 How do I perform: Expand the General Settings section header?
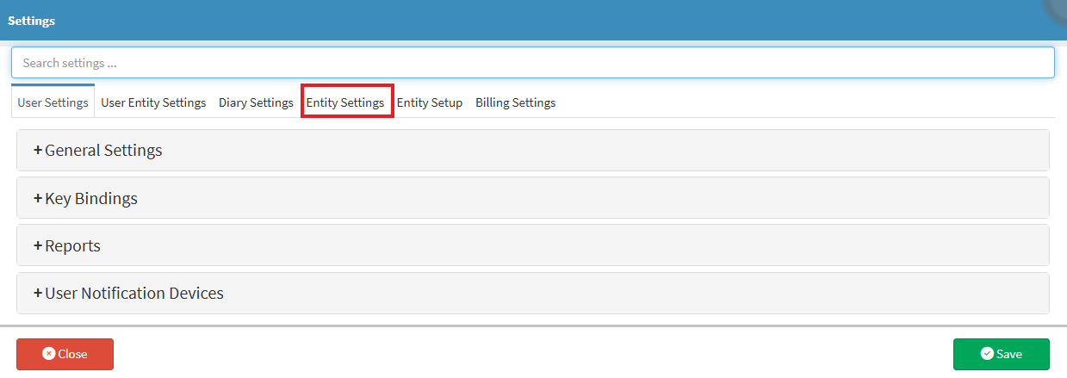pos(533,150)
